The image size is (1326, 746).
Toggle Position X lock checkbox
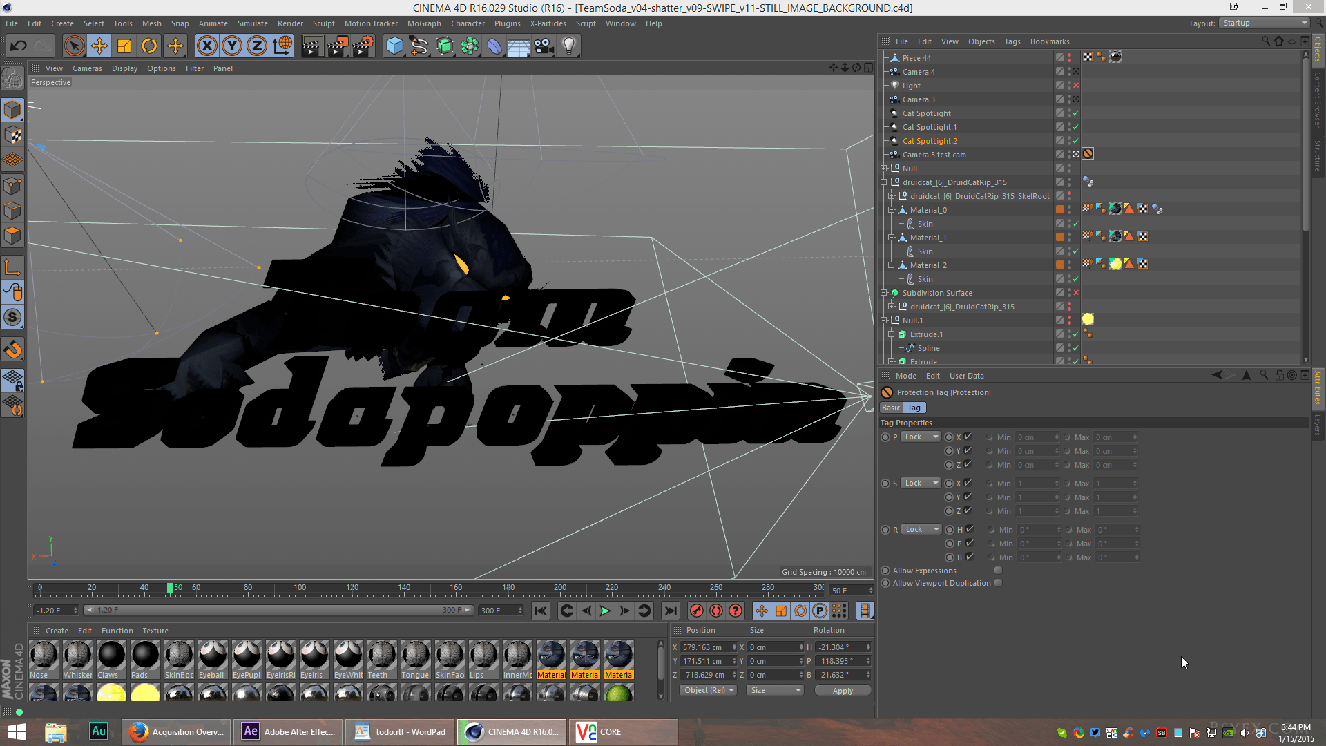coord(968,437)
